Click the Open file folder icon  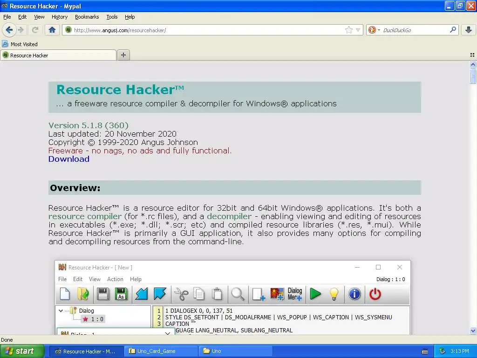click(x=83, y=294)
